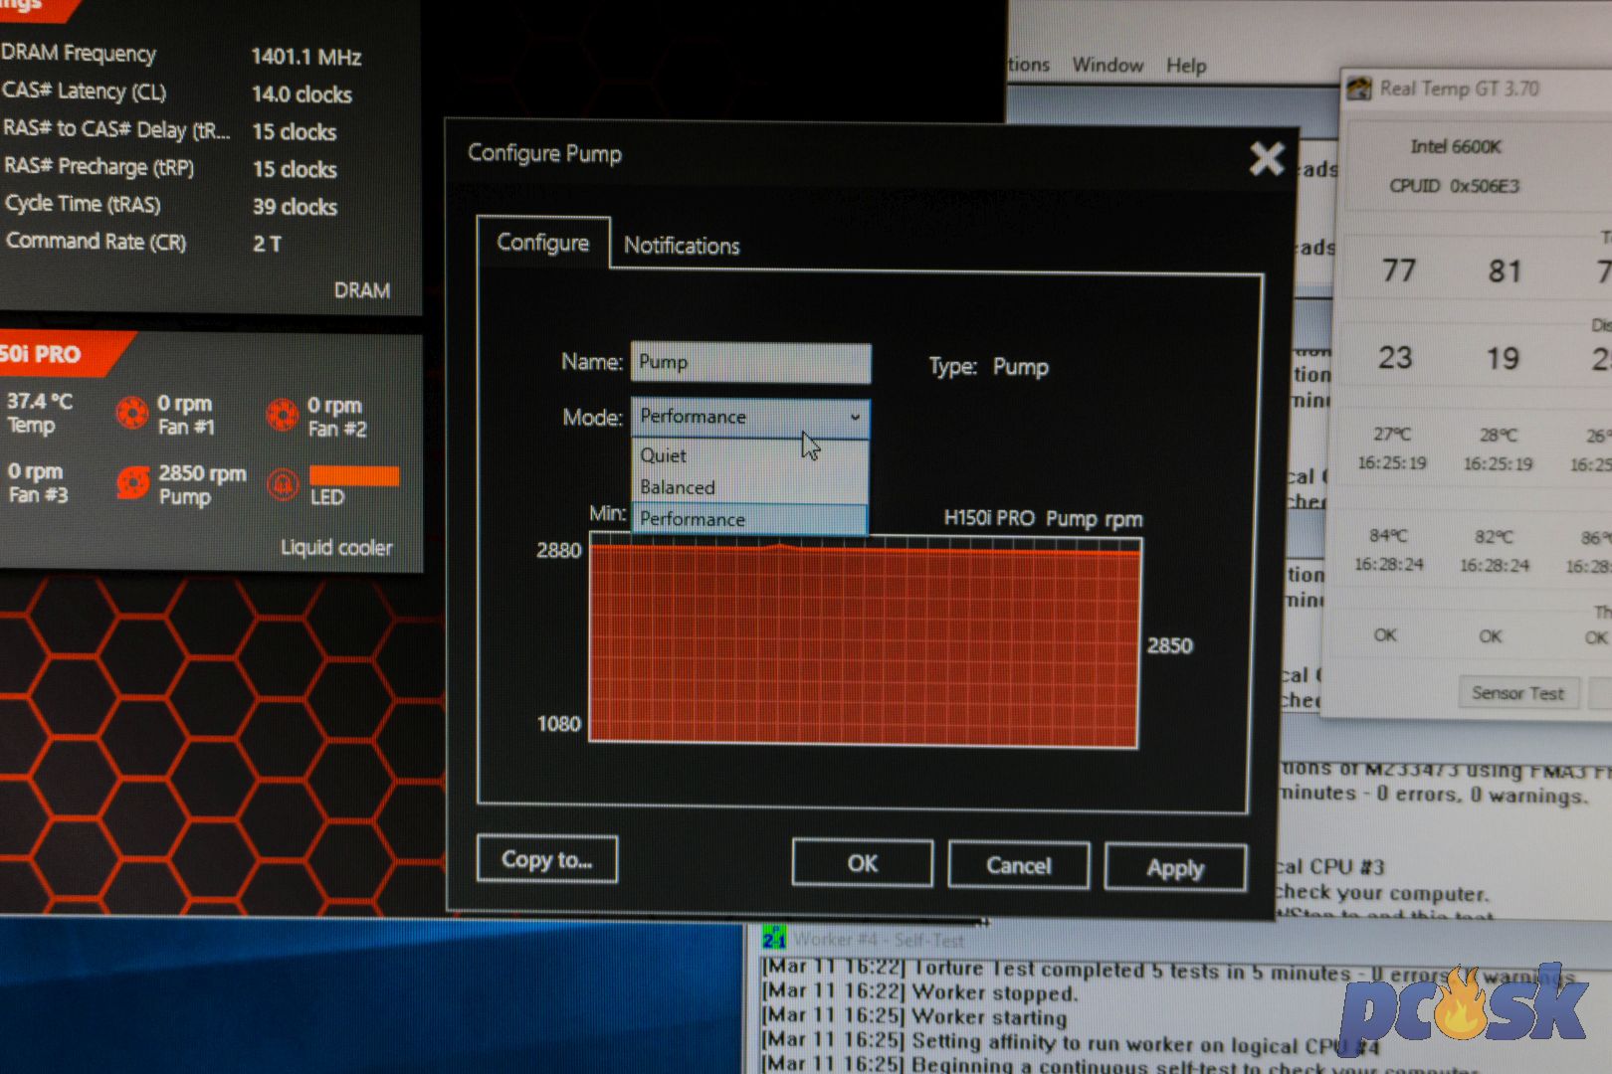The width and height of the screenshot is (1612, 1074).
Task: Click the Name input field containing Pump
Action: click(751, 363)
